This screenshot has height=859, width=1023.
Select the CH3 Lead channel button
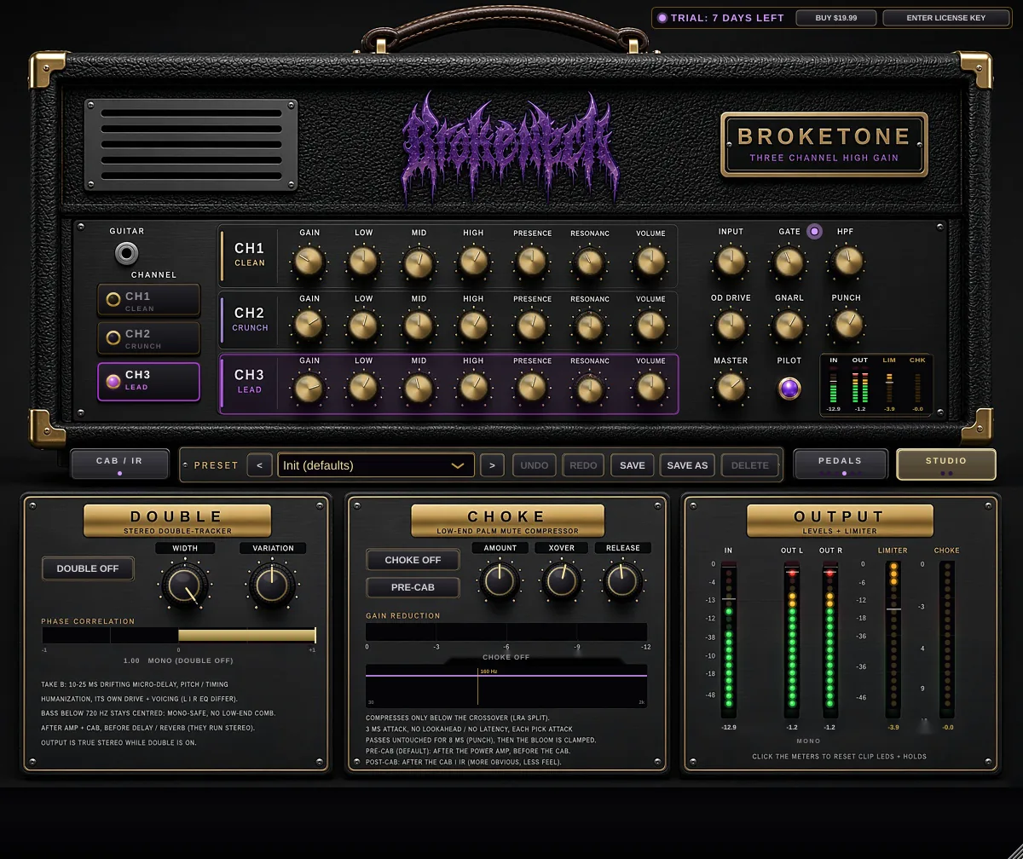[x=149, y=381]
